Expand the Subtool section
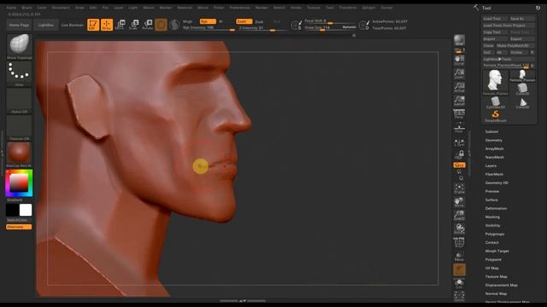Image resolution: width=547 pixels, height=307 pixels. [x=491, y=131]
